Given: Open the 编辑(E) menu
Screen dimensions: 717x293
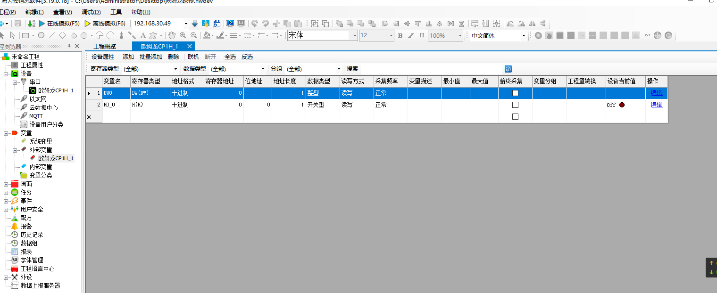Looking at the screenshot, I should [34, 12].
